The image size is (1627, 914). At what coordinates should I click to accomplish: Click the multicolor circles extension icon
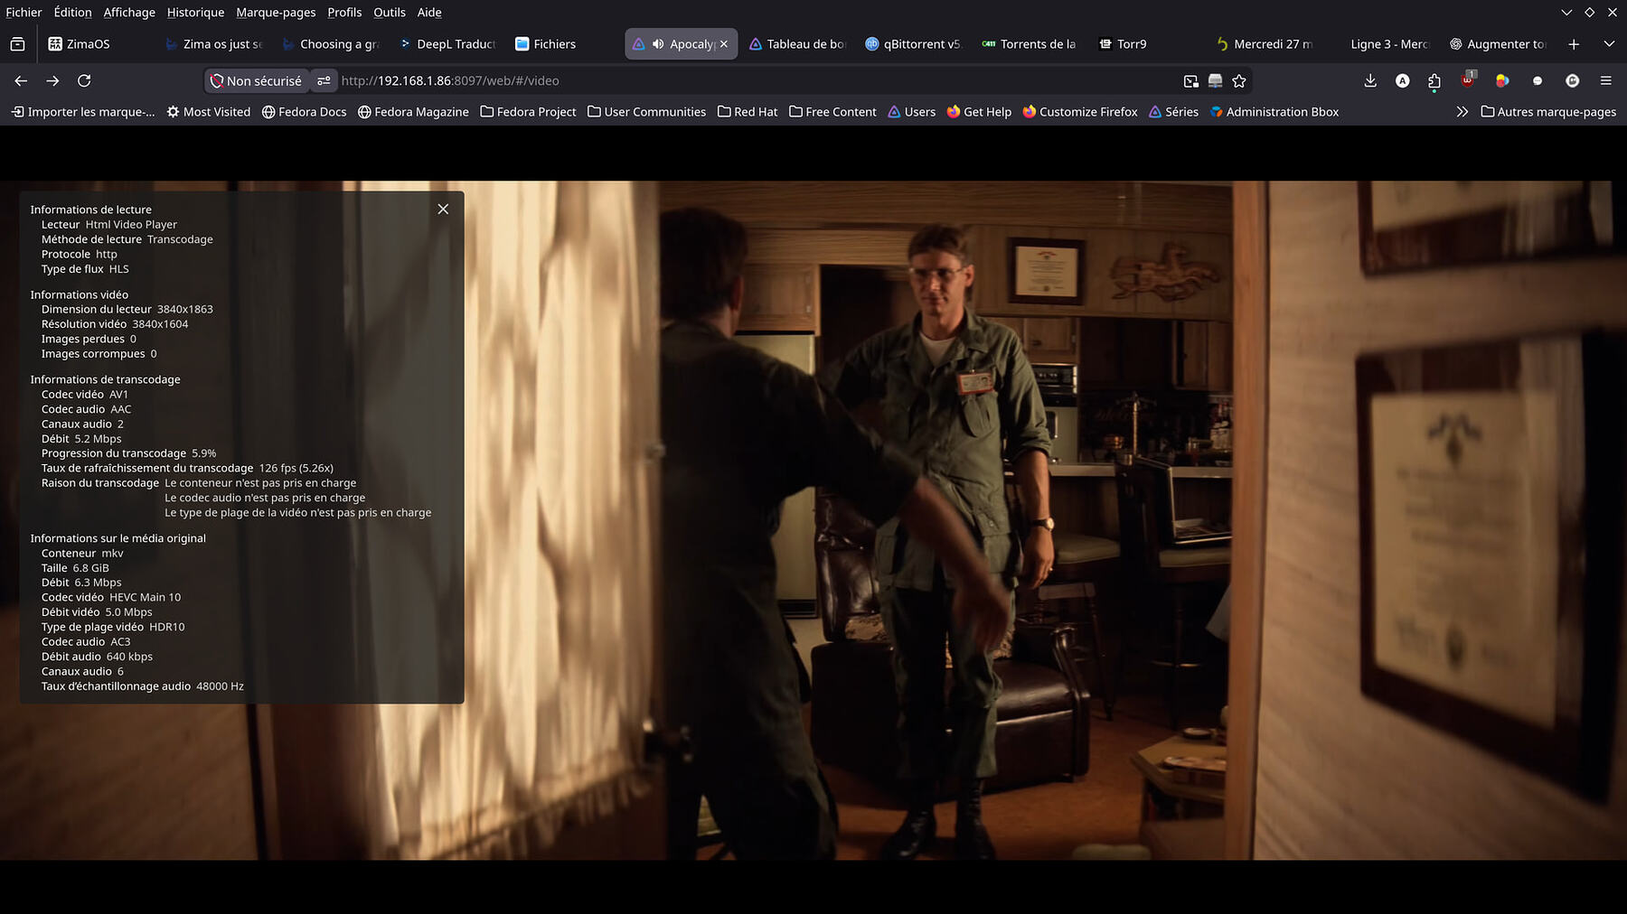[1502, 81]
